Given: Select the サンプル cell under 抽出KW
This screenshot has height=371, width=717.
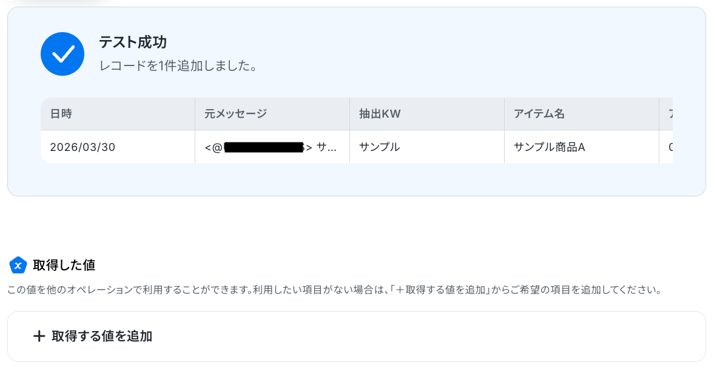Looking at the screenshot, I should click(x=380, y=147).
